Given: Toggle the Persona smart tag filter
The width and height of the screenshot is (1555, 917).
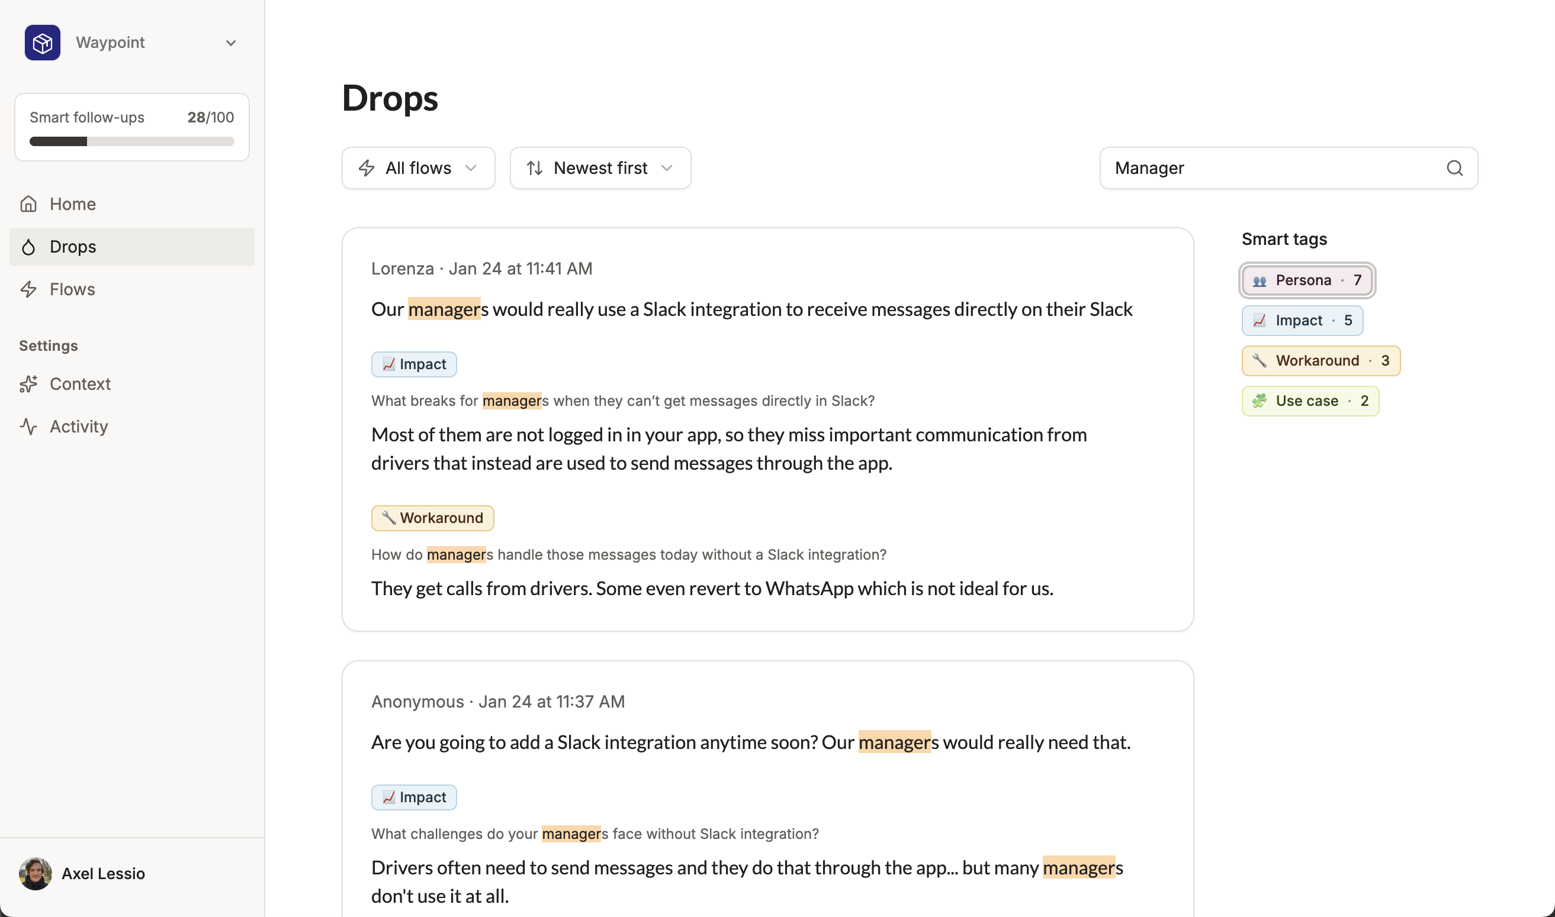Looking at the screenshot, I should click(x=1306, y=280).
